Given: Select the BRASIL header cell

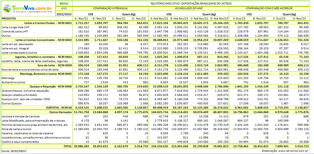Looking at the screenshot, I should click(64, 4).
